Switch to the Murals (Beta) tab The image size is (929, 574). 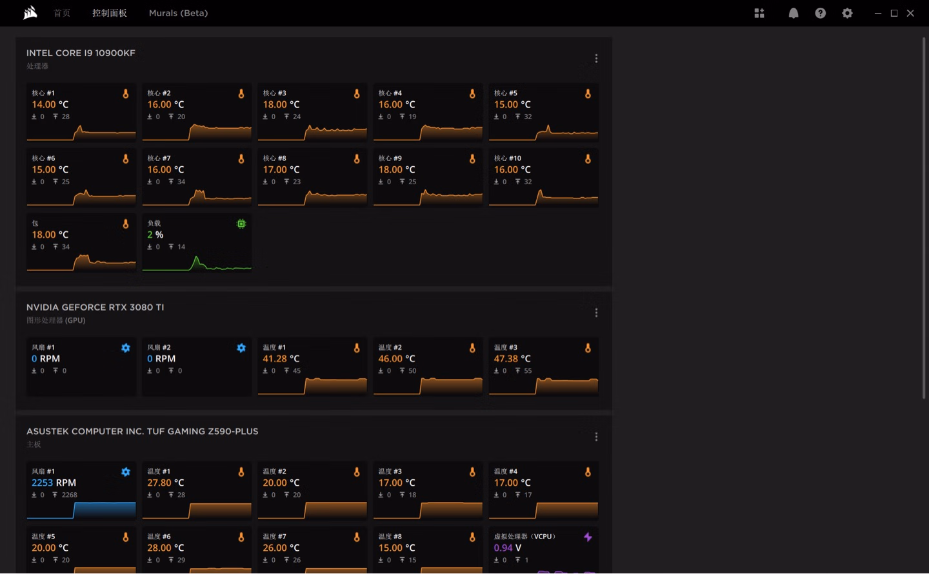178,13
